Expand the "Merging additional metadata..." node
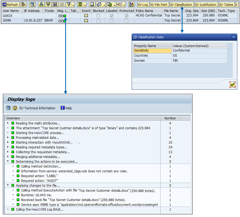Viewport: 240px width, 217px height. [8, 157]
